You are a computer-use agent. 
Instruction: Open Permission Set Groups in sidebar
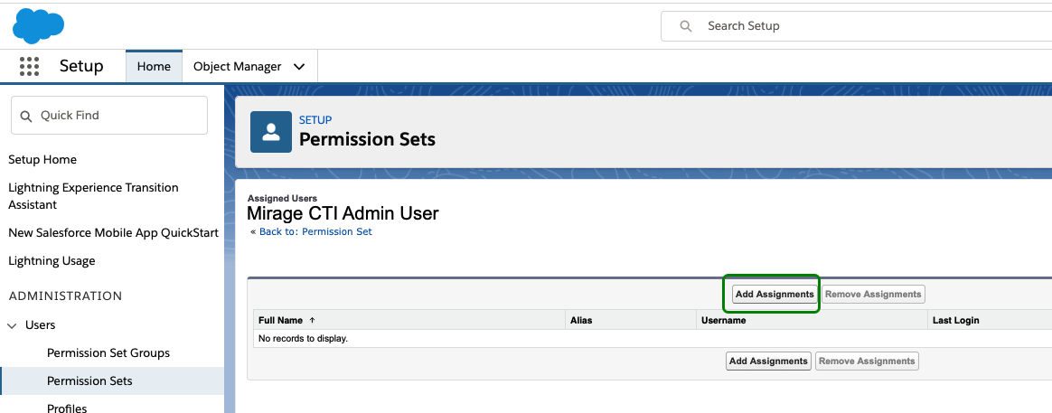coord(108,352)
